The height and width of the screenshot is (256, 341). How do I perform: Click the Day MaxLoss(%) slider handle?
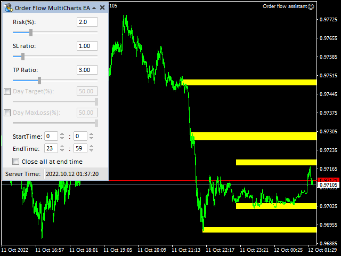pos(96,123)
